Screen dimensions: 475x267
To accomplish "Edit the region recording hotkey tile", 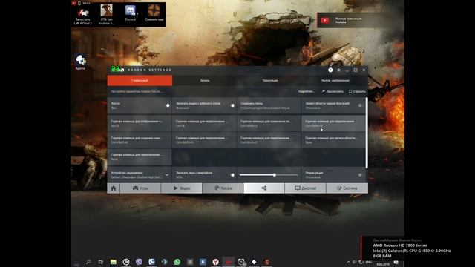I will click(x=333, y=140).
